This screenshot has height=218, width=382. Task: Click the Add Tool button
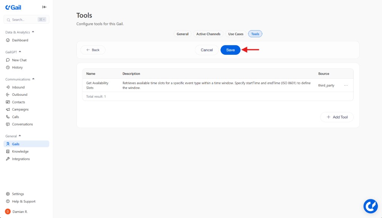pyautogui.click(x=337, y=117)
